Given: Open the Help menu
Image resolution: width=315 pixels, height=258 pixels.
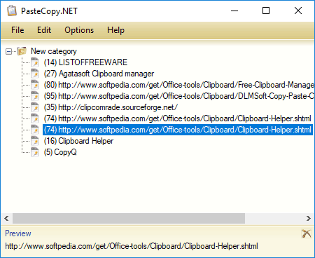Looking at the screenshot, I should [x=115, y=30].
